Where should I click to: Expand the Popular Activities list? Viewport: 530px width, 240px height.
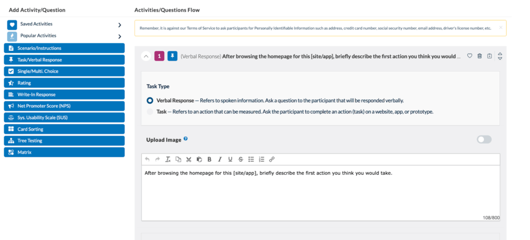120,36
